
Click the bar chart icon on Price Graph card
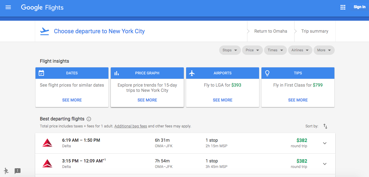(x=117, y=73)
